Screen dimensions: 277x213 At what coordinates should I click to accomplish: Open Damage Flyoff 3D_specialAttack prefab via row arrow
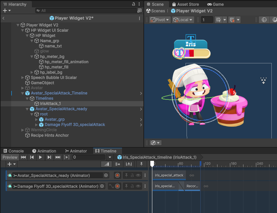pos(141,125)
